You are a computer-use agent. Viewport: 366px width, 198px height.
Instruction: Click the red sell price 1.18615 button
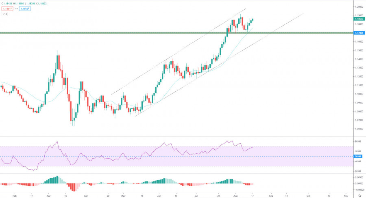pos(7,8)
